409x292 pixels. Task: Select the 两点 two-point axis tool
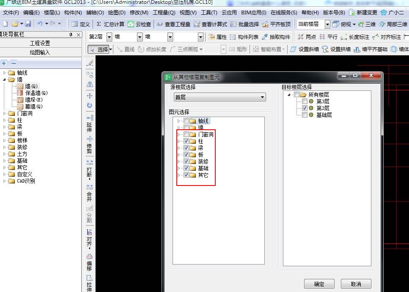[x=307, y=37]
